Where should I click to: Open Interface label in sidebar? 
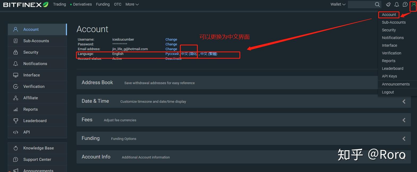[32, 75]
